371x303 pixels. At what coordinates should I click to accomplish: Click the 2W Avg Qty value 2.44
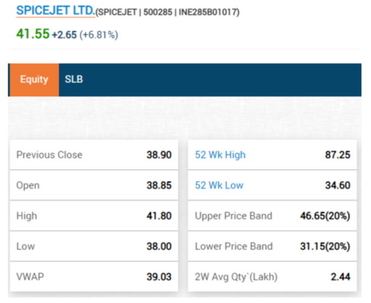340,277
